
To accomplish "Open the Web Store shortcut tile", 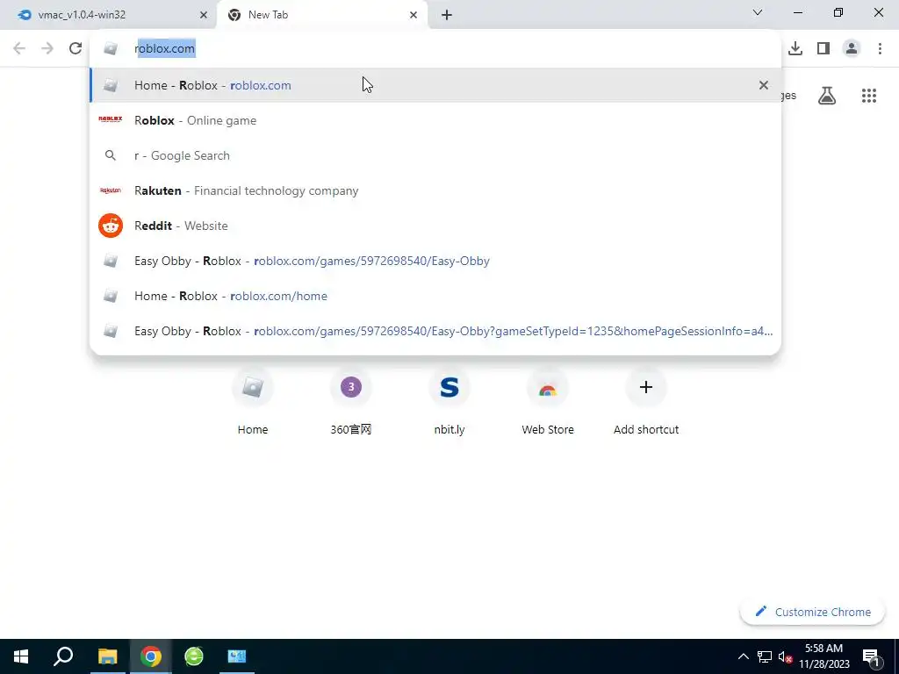I will tap(548, 402).
